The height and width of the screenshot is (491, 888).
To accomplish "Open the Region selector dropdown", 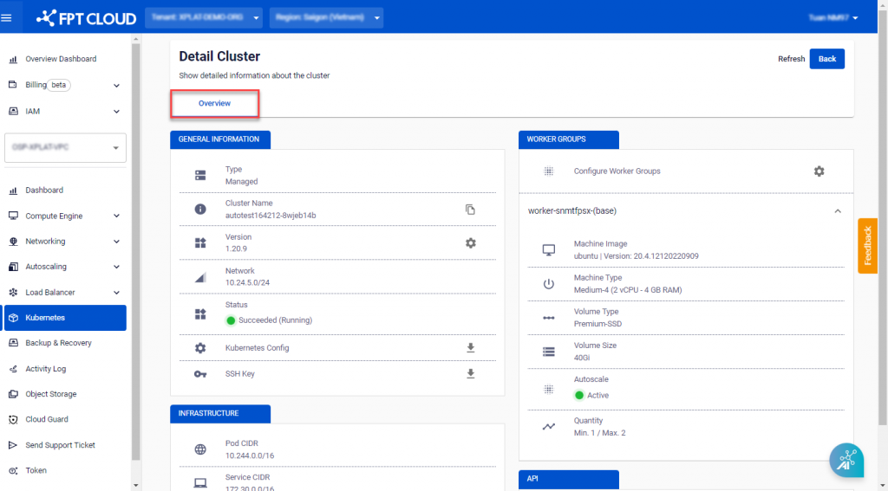I will click(326, 17).
